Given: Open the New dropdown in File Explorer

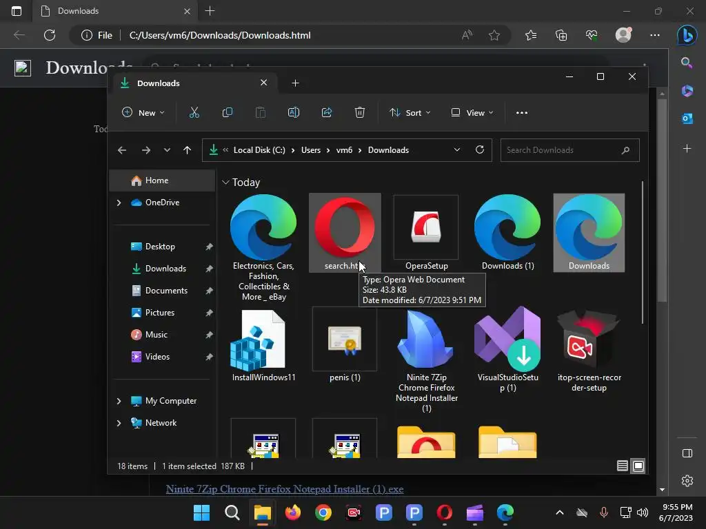Looking at the screenshot, I should point(143,112).
